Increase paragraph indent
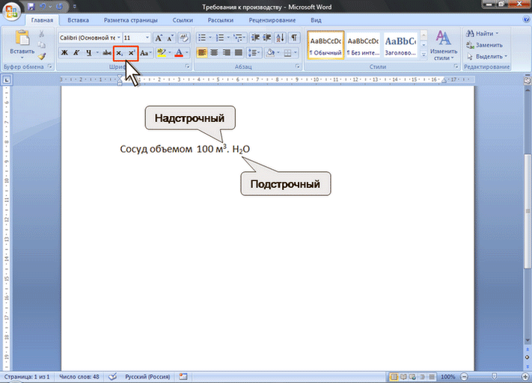Viewport: 532px width, 383px height. [x=267, y=37]
